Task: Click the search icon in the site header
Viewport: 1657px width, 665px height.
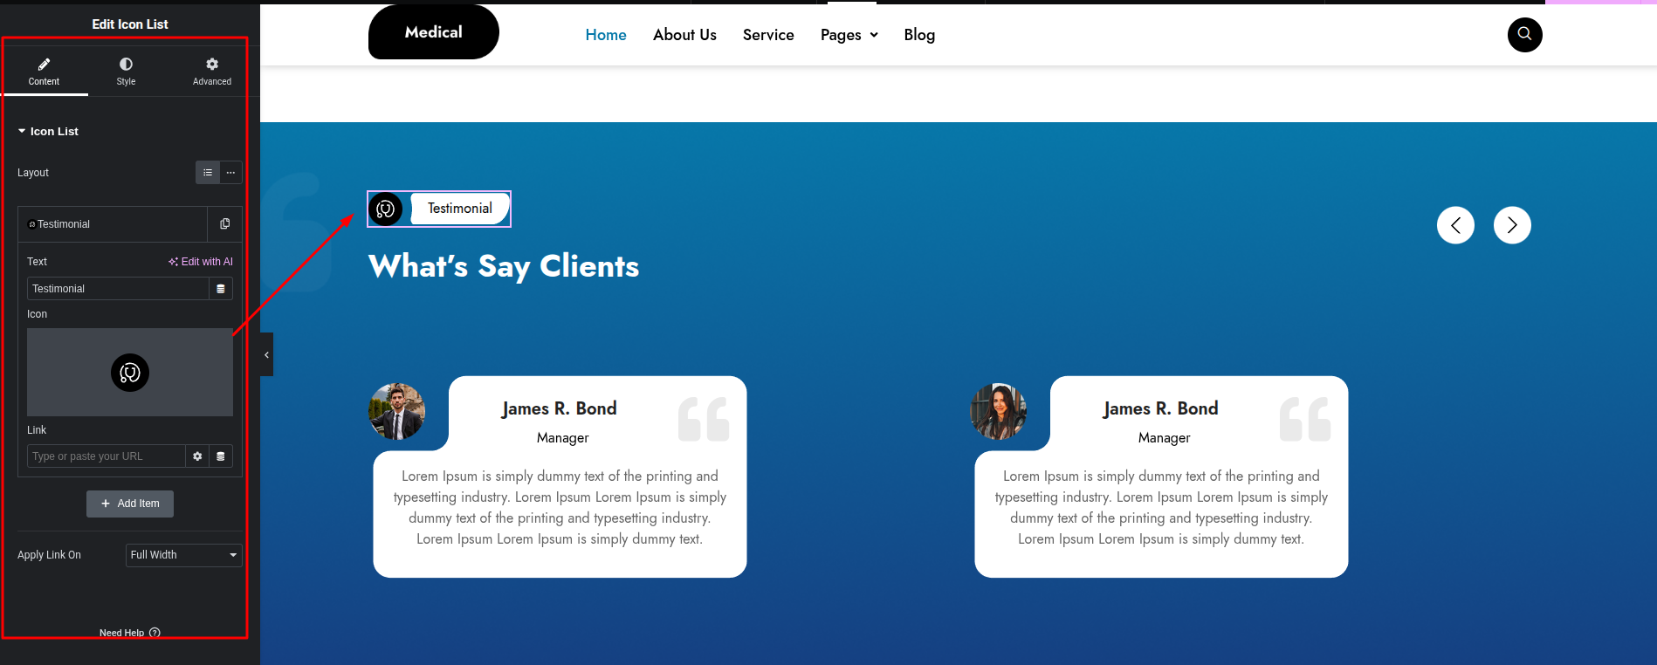Action: tap(1524, 35)
